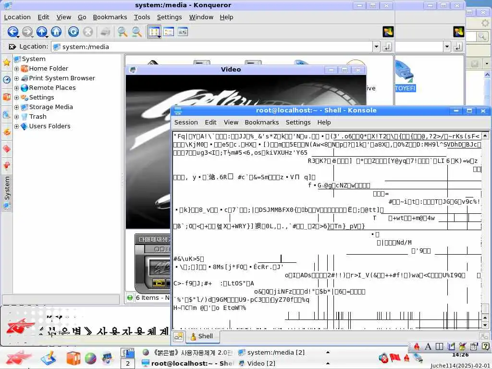Switch to the detailed list view
The height and width of the screenshot is (369, 492).
tap(169, 32)
